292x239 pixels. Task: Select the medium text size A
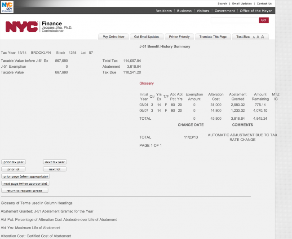(258, 37)
